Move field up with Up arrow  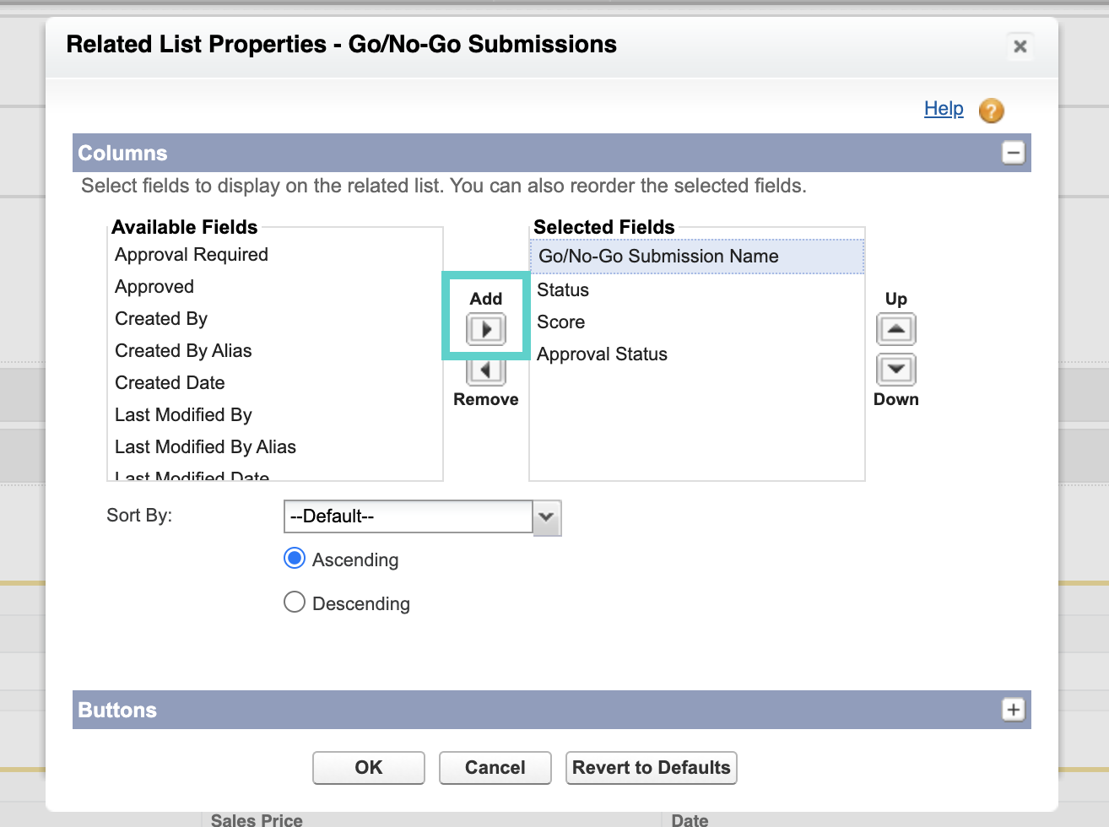tap(896, 329)
